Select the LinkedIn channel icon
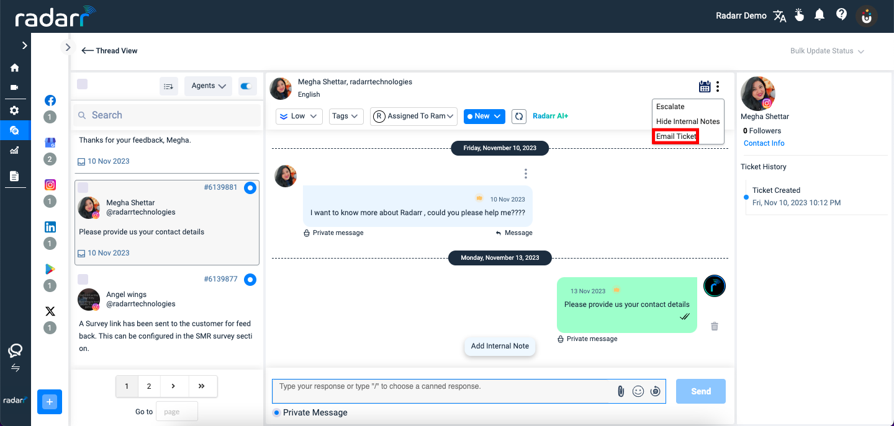 pyautogui.click(x=50, y=227)
